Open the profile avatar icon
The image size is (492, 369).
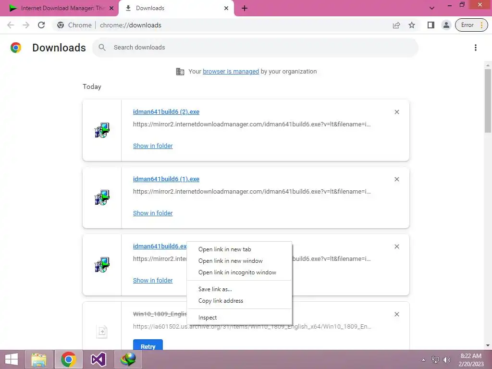click(x=446, y=25)
